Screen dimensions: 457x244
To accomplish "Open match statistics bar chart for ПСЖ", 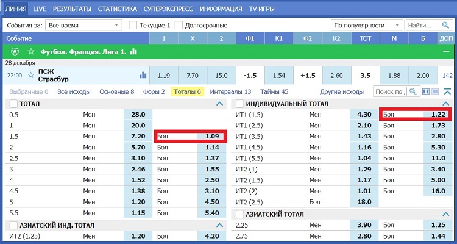I will 143,75.
